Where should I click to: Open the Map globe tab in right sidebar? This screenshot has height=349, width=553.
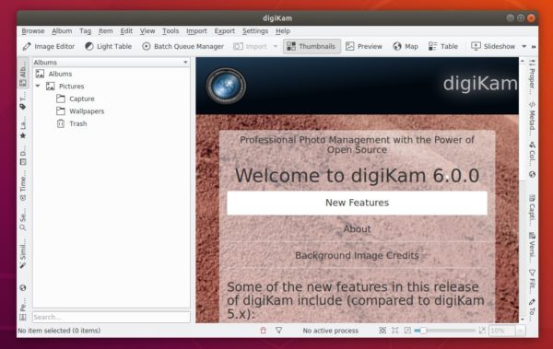click(532, 175)
